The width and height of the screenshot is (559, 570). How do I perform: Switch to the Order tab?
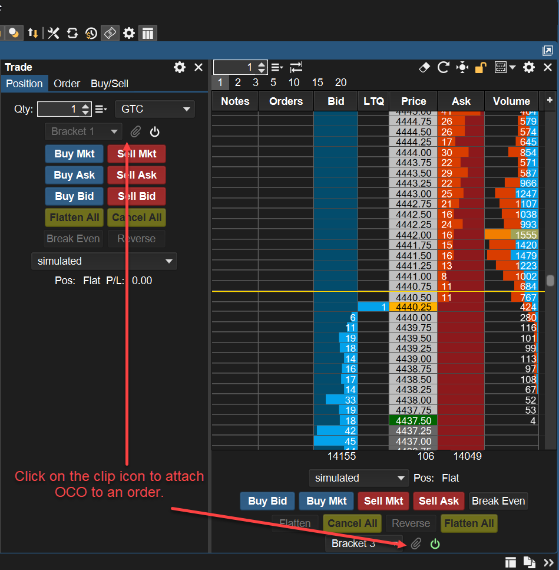coord(67,84)
